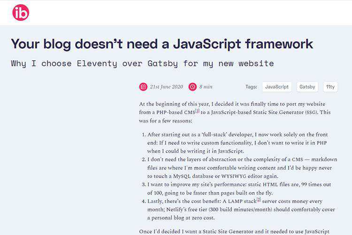Viewport: 352px width, 235px height.
Task: Click list item one about full-stack developer
Action: [x=239, y=142]
